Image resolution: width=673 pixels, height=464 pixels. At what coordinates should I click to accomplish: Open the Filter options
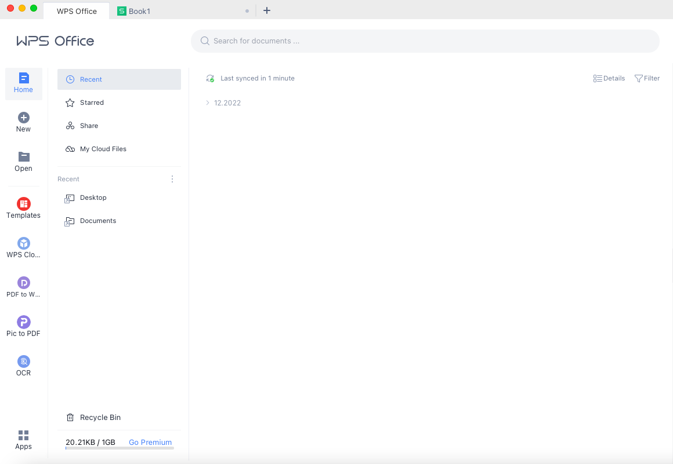(647, 78)
